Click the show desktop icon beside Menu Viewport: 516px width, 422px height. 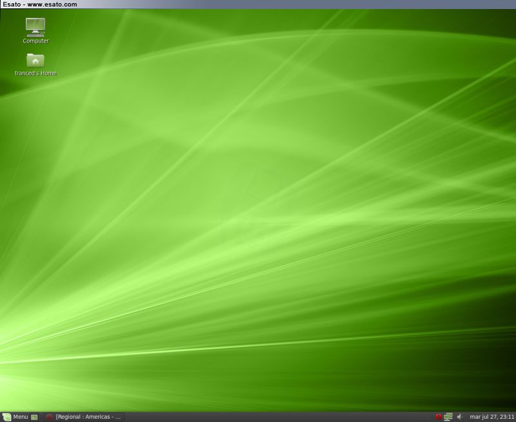point(34,417)
